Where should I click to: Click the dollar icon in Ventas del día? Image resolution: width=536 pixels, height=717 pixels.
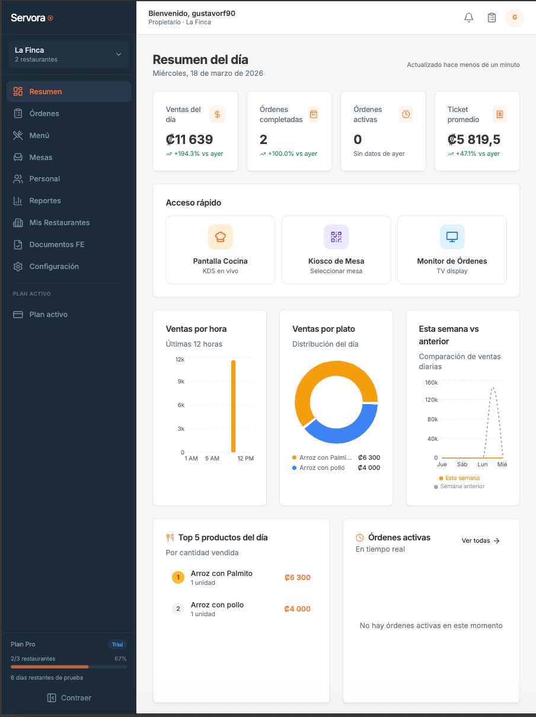218,114
